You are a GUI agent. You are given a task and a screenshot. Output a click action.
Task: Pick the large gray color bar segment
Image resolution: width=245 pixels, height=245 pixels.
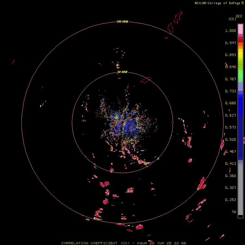[240, 189]
